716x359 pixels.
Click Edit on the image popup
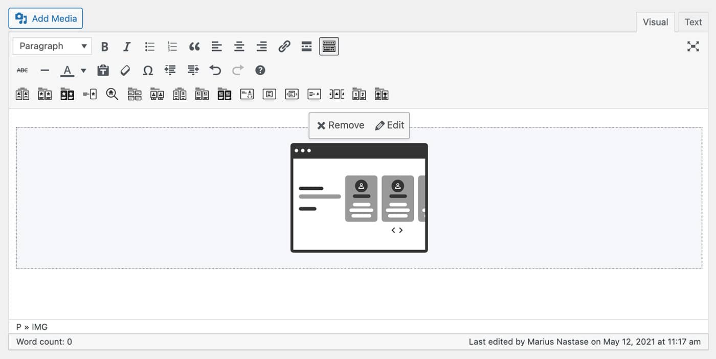pyautogui.click(x=390, y=125)
